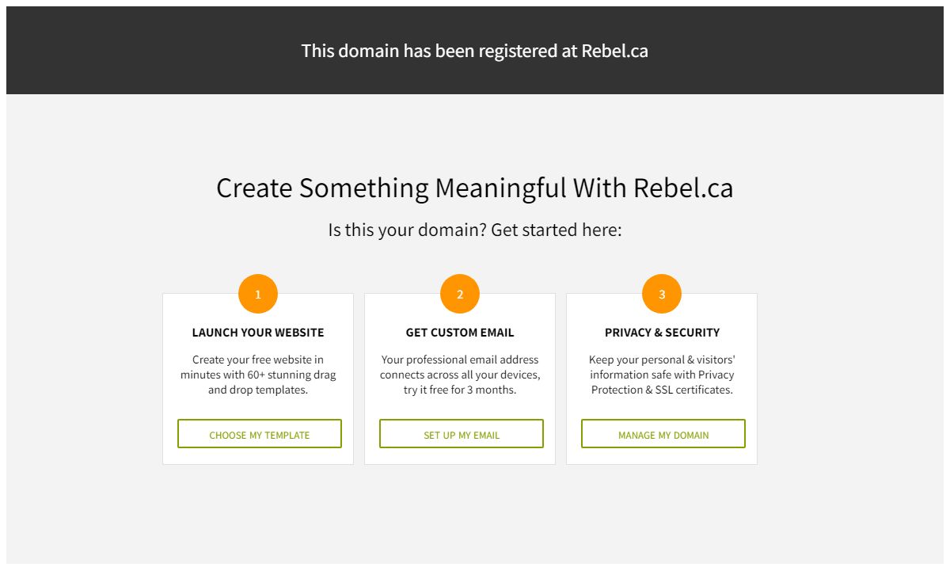Screen dimensions: 950x586
Task: Click the orange number 1 circle
Action: point(258,294)
